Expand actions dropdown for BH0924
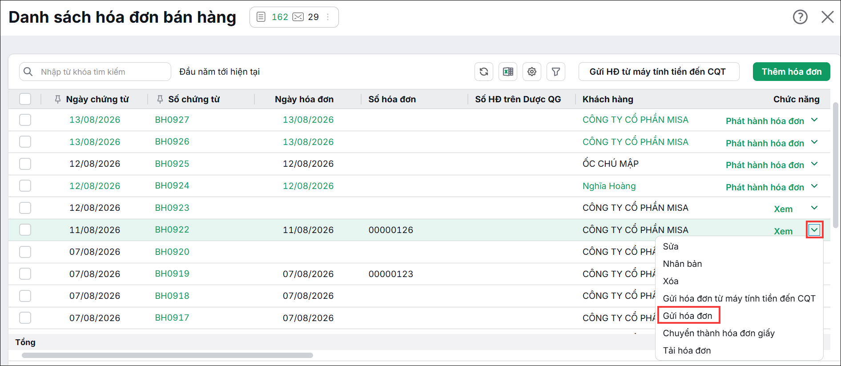Viewport: 841px width, 366px height. point(814,186)
